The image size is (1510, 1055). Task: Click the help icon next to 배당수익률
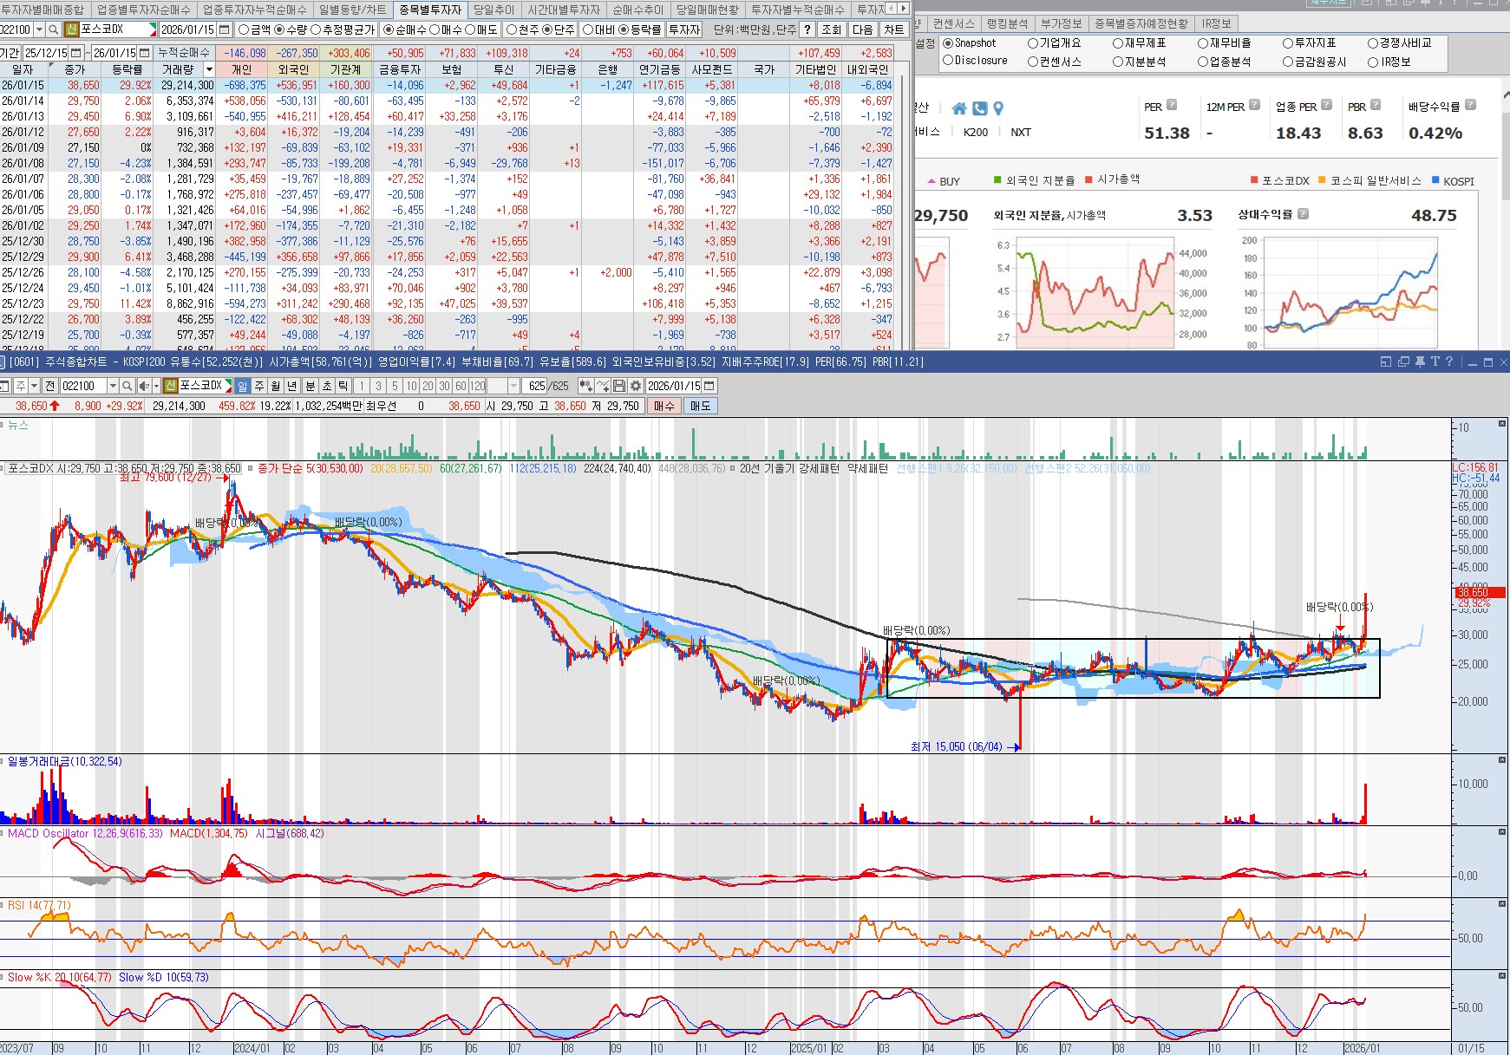pos(1471,105)
